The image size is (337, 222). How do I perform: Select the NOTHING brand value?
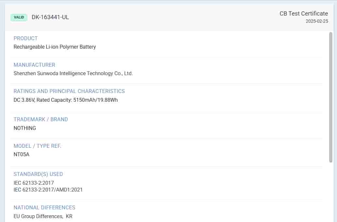coord(25,128)
